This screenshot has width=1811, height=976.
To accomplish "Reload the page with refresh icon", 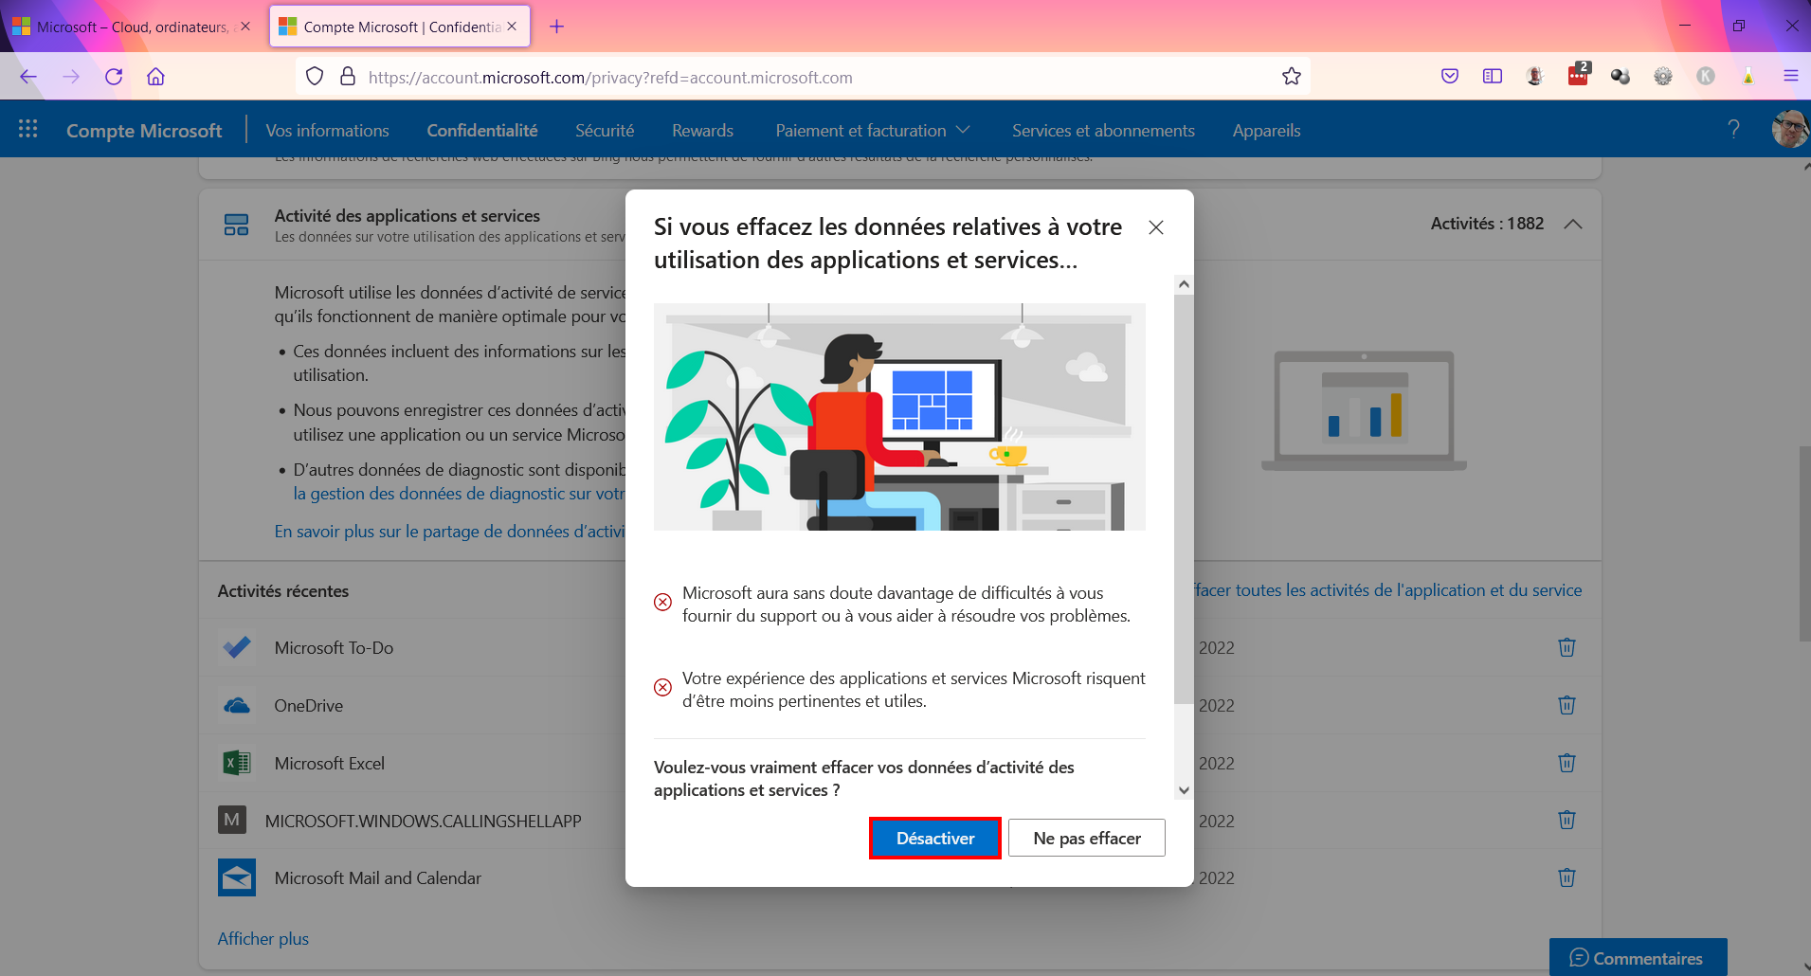I will (x=114, y=77).
